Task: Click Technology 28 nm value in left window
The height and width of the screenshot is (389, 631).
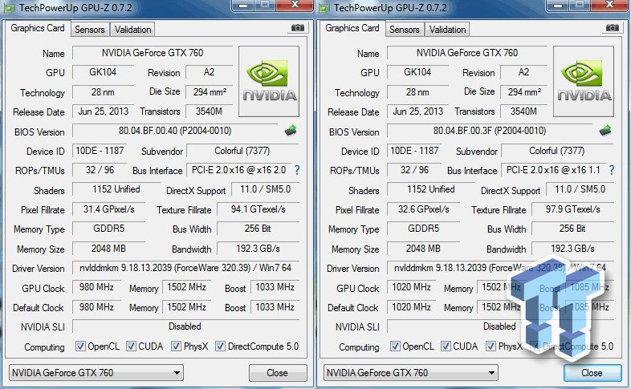Action: tap(103, 92)
